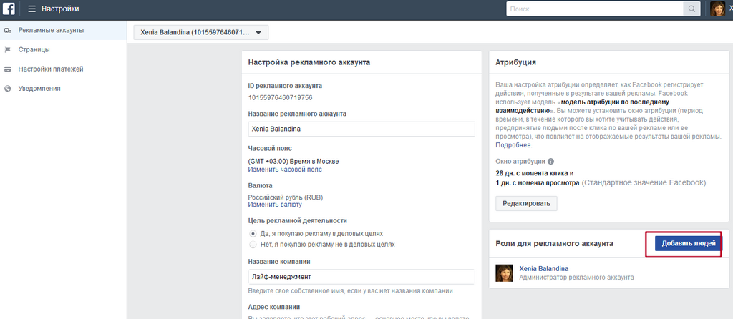This screenshot has width=733, height=319.
Task: Click the (GMT +03:00) Время в Москве text
Action: point(293,161)
